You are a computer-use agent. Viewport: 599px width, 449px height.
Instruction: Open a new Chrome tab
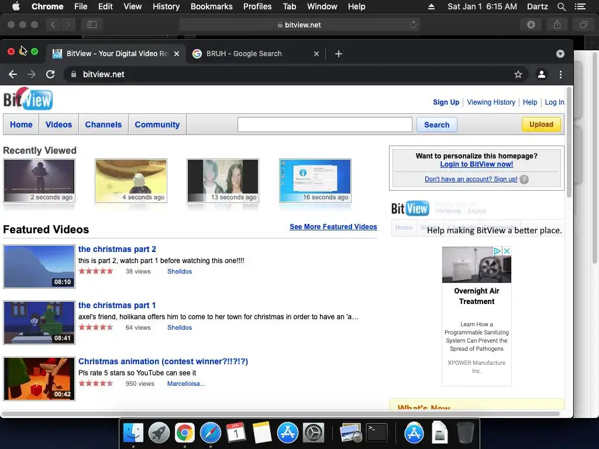point(339,54)
